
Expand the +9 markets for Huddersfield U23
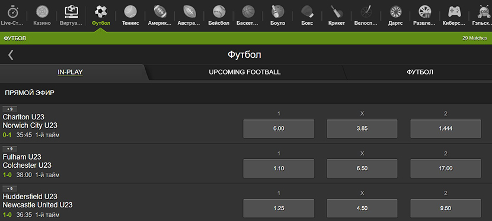tap(9, 189)
